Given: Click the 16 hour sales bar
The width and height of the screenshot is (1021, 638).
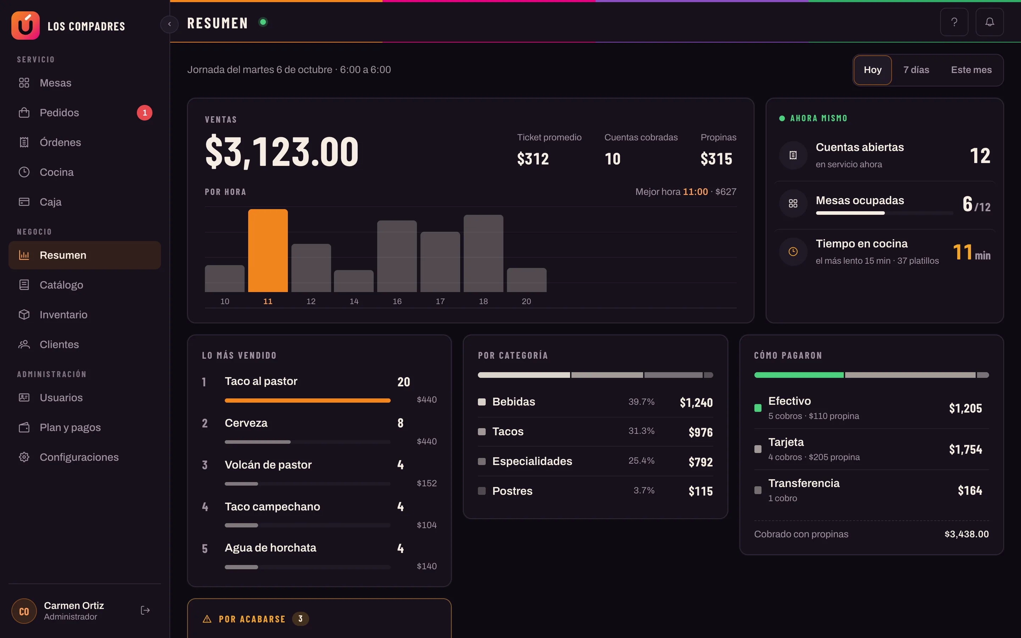Looking at the screenshot, I should click(397, 256).
